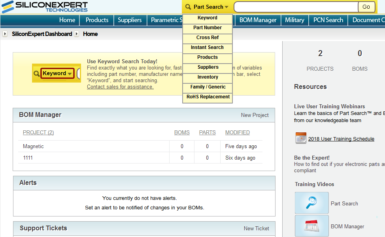Click Contact sales for assistance link
Screen dimensions: 385x237
[120, 87]
